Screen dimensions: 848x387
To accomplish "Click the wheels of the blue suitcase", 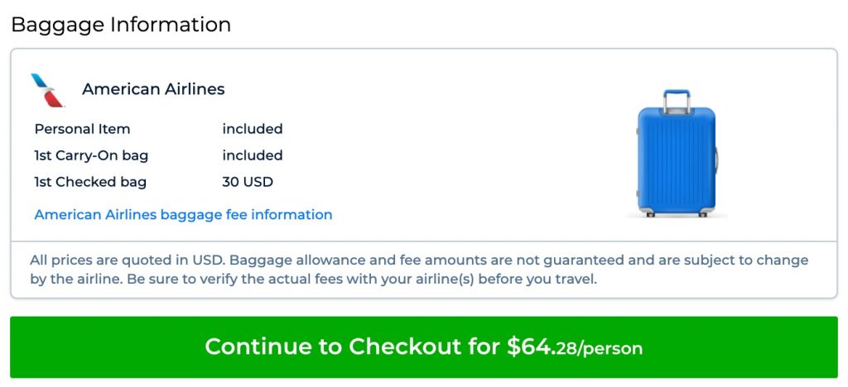I will coord(677,214).
